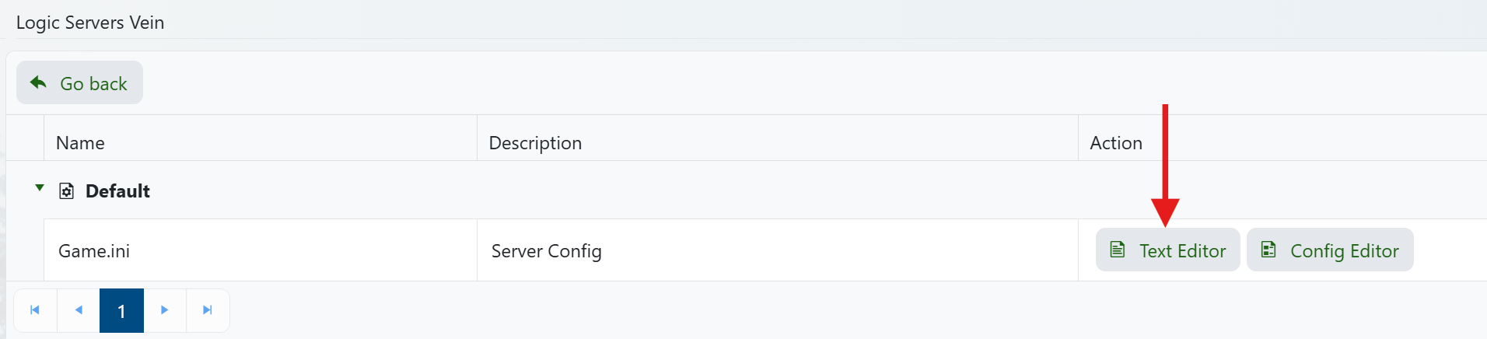1487x339 pixels.
Task: Go to the next page
Action: coord(165,310)
